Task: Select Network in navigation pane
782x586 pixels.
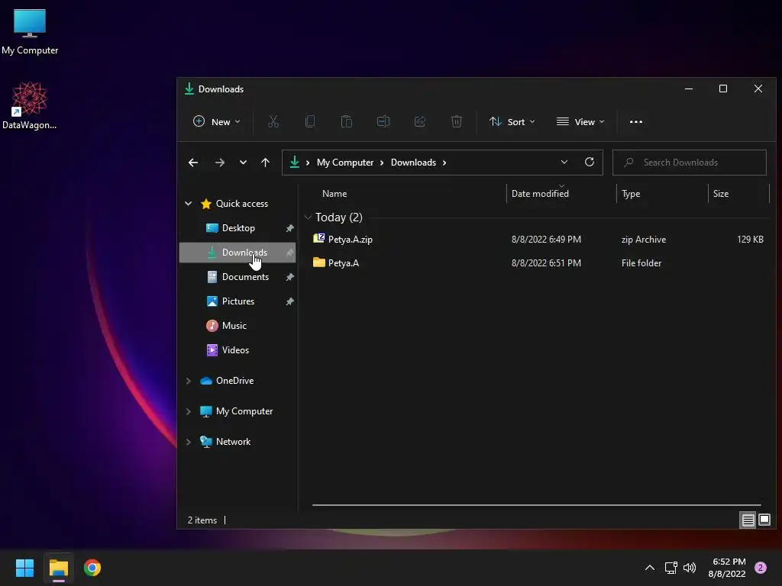Action: (x=233, y=442)
